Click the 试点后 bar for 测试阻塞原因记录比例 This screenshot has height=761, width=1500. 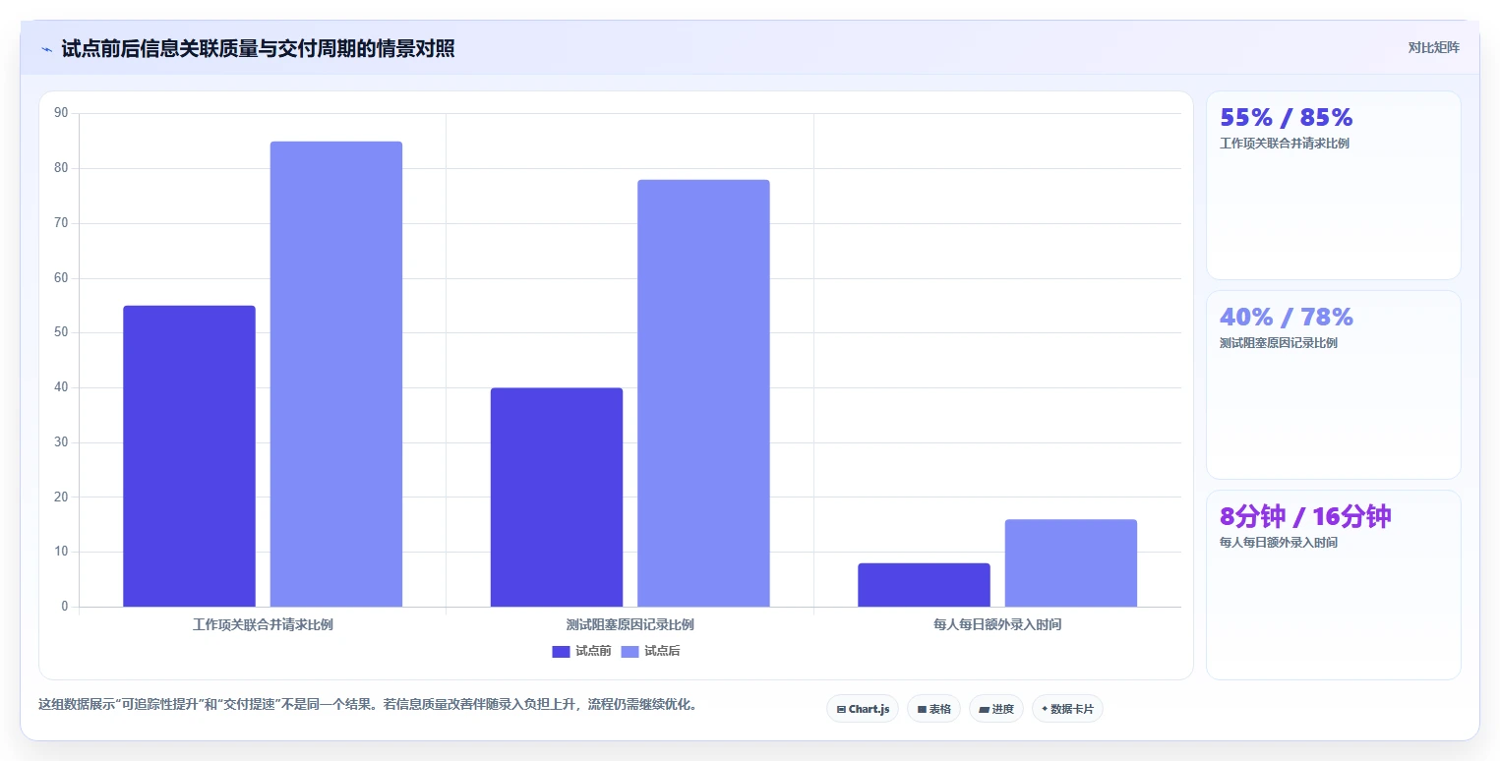tap(703, 393)
